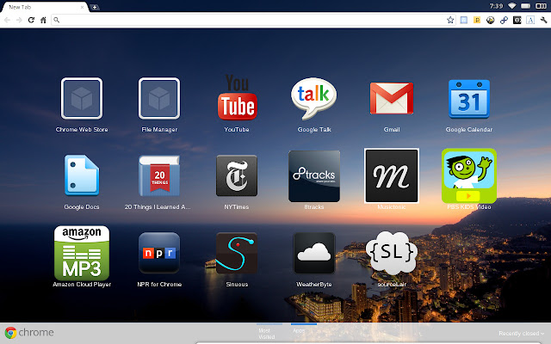Image resolution: width=551 pixels, height=344 pixels.
Task: Close the New Tab tab
Action: pos(83,7)
